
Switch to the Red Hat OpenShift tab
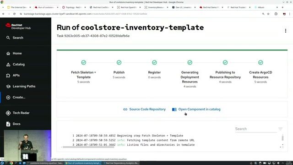coord(129,7)
